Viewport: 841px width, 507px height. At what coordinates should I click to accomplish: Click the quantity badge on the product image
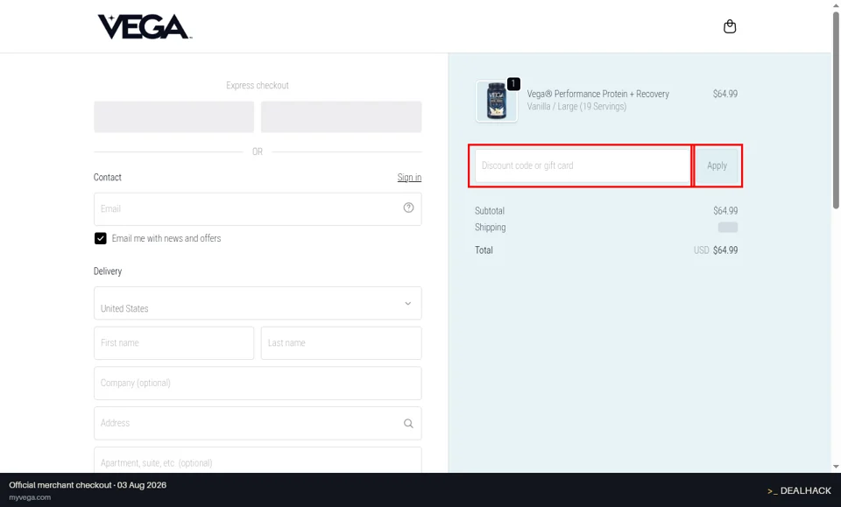tap(513, 83)
